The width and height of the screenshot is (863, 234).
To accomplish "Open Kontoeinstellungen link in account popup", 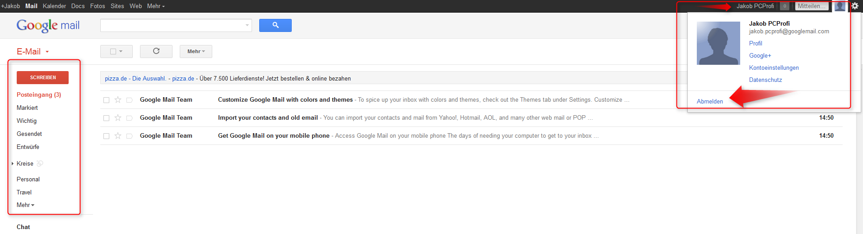I will [x=774, y=67].
